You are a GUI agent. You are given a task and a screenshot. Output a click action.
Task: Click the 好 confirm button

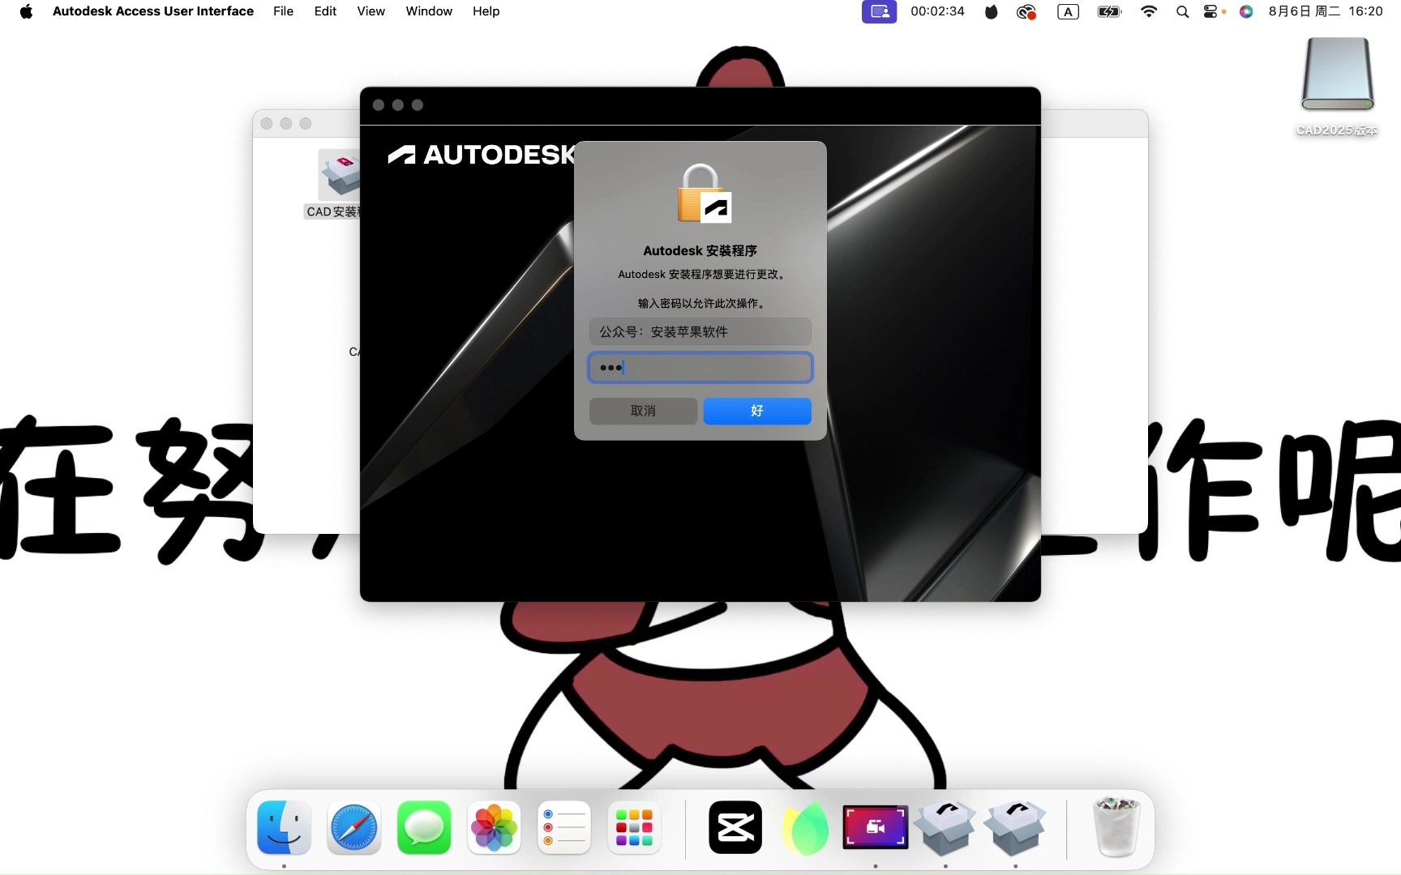tap(756, 411)
